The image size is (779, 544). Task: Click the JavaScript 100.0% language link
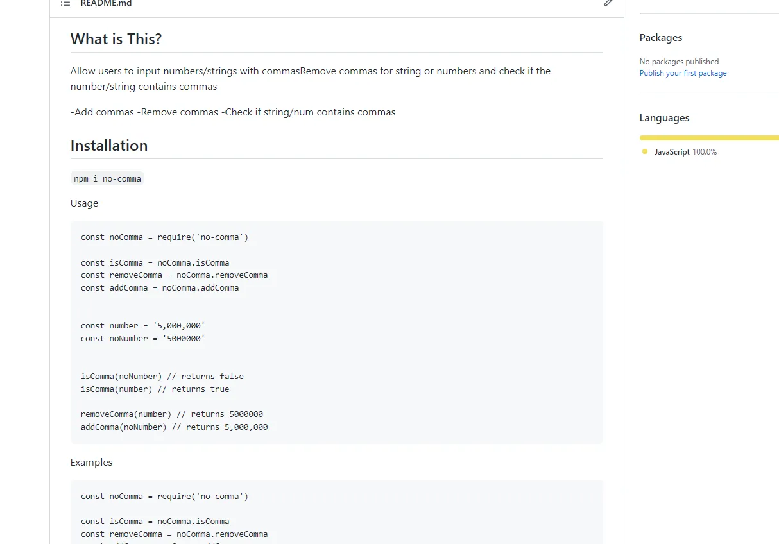(685, 152)
